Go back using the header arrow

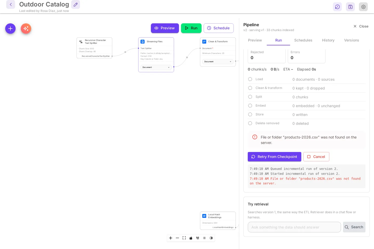[x=11, y=4]
